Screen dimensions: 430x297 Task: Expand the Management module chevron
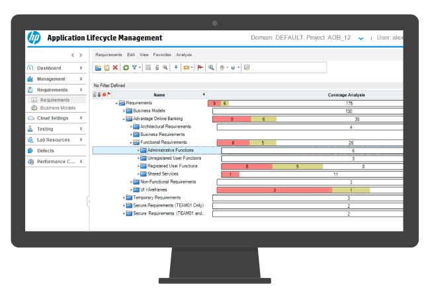(81, 79)
